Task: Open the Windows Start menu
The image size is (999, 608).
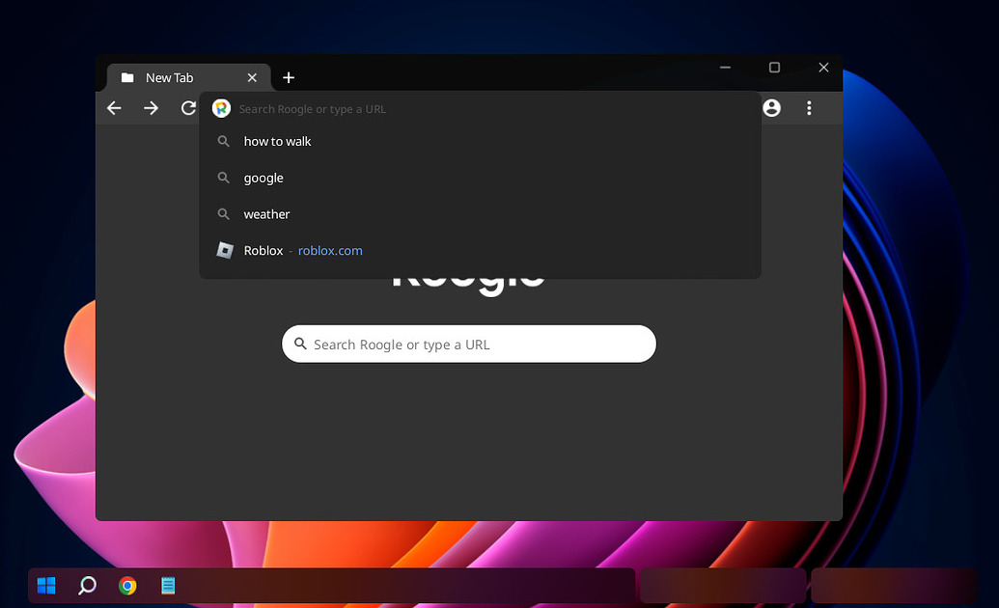Action: tap(45, 585)
